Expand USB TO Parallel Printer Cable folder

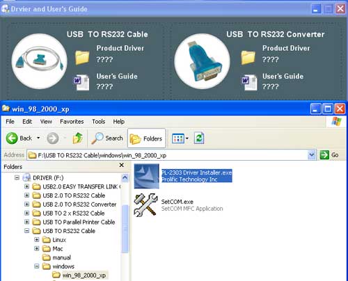[26, 222]
